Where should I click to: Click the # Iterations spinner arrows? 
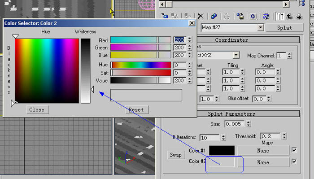[x=223, y=138]
